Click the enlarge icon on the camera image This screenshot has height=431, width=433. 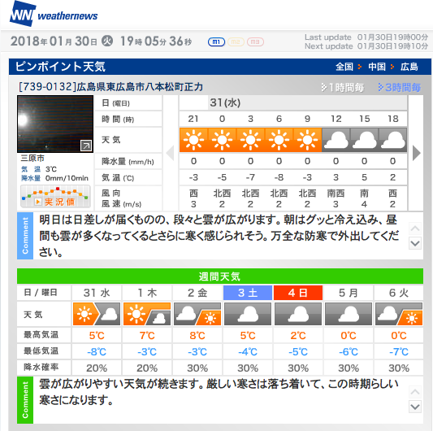pyautogui.click(x=86, y=146)
